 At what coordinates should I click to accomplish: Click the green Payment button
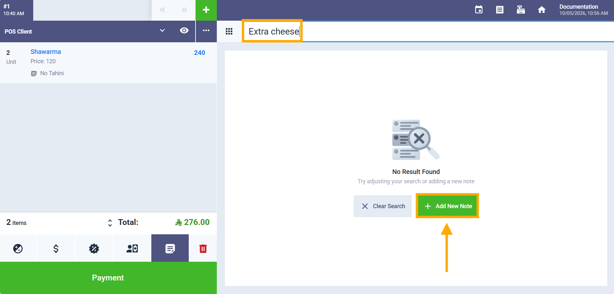(108, 278)
